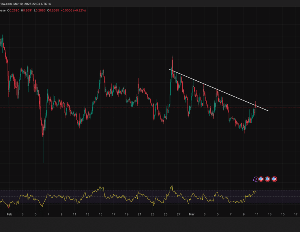Open the leftmost US flag economic event
The width and height of the screenshot is (300, 232).
tap(262, 179)
